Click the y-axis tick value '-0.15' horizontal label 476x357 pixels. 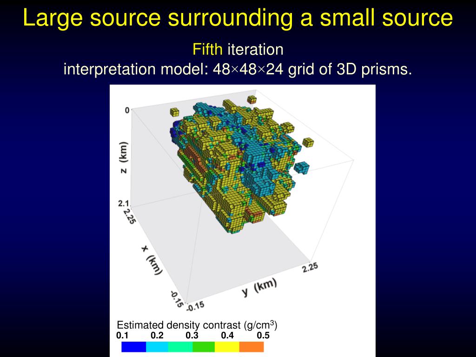click(195, 306)
